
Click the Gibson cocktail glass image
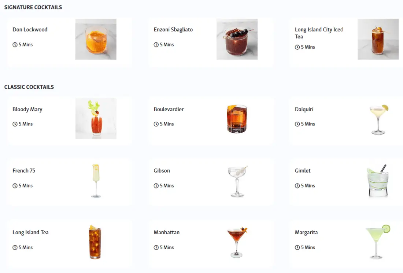237,181
